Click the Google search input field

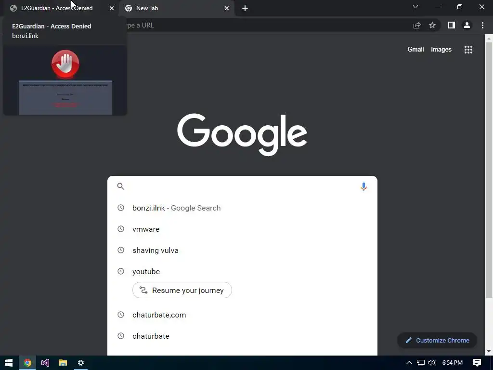(x=242, y=186)
